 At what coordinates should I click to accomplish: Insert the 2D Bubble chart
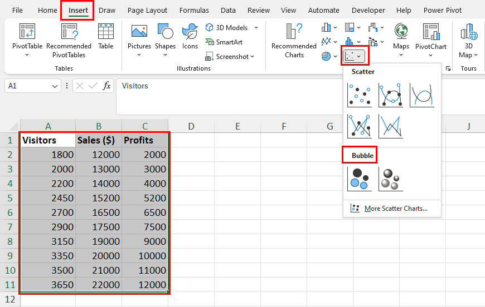click(x=360, y=179)
